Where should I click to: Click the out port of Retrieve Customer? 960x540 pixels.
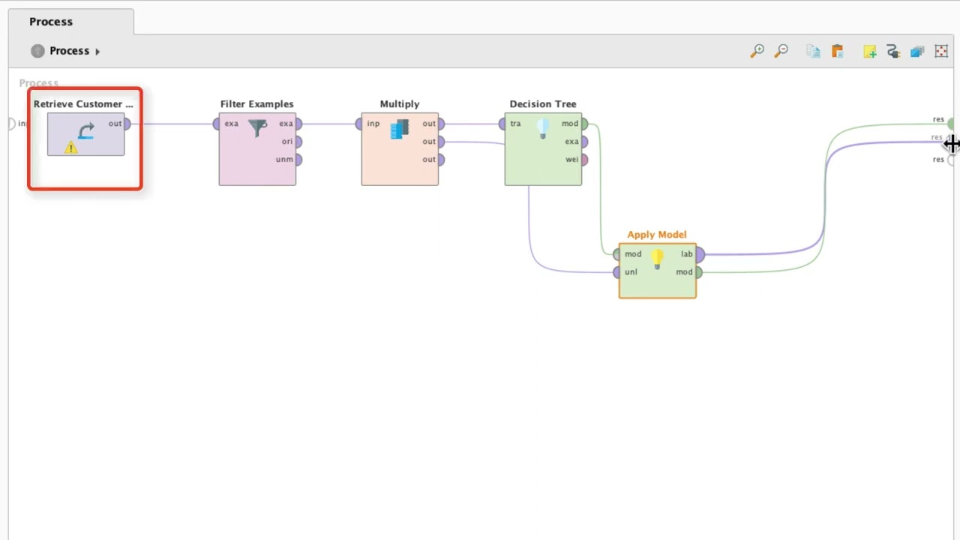127,124
